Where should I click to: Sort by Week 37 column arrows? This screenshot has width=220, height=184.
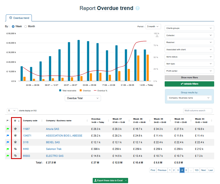coord(129,120)
